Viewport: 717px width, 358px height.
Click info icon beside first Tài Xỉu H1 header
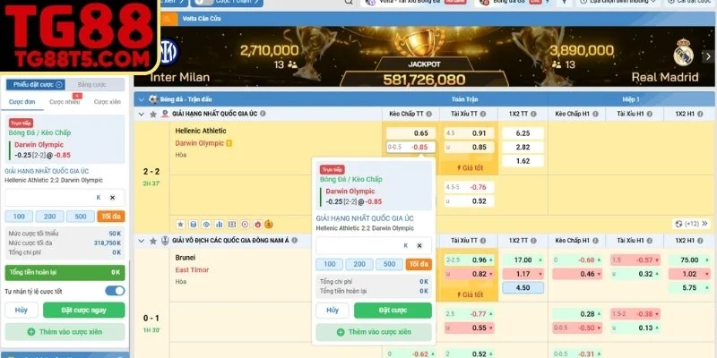coord(648,114)
